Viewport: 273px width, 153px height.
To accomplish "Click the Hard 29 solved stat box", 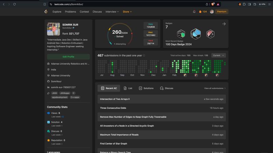I will pos(150,42).
